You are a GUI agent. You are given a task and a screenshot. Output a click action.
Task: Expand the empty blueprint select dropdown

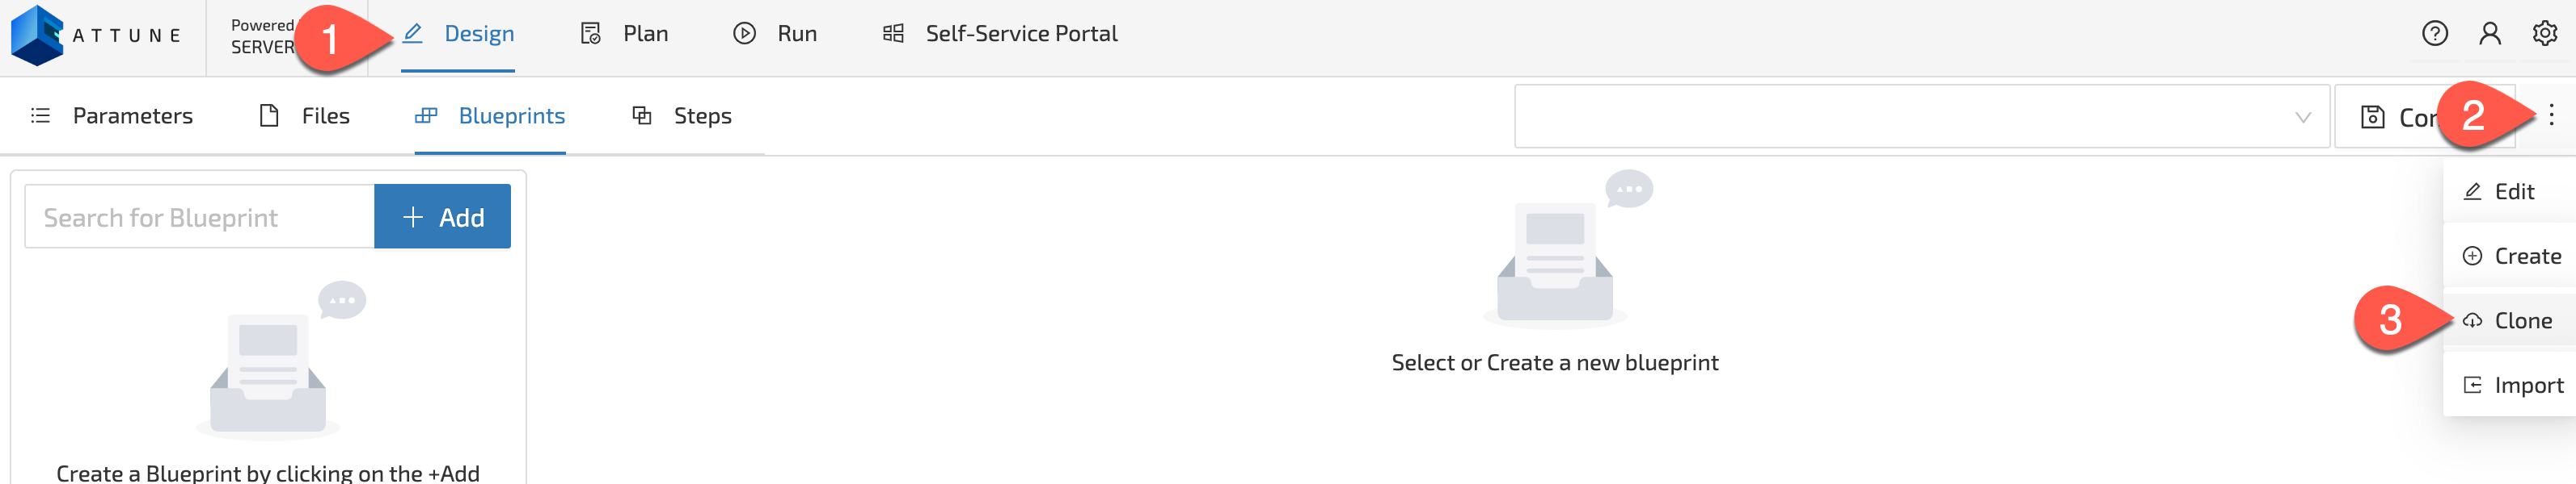coord(1900,117)
